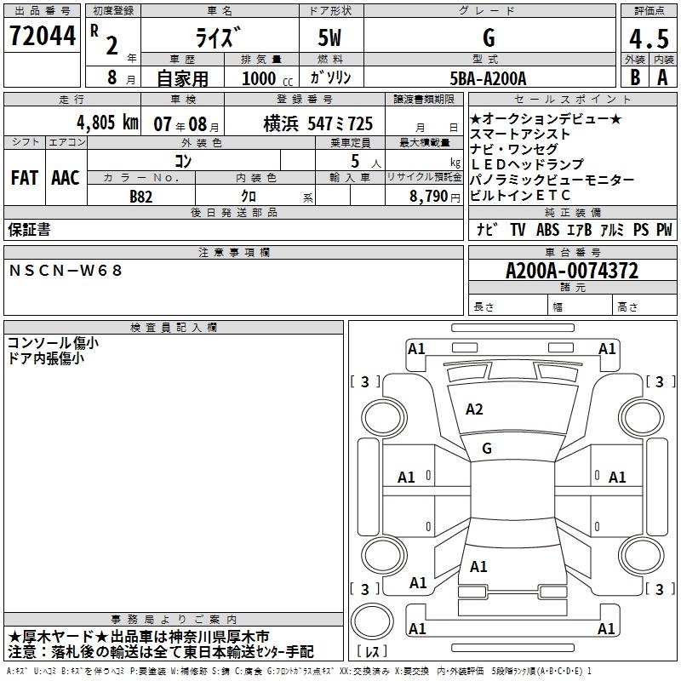
Task: Select the note NSCN-W68
Action: tap(66, 271)
